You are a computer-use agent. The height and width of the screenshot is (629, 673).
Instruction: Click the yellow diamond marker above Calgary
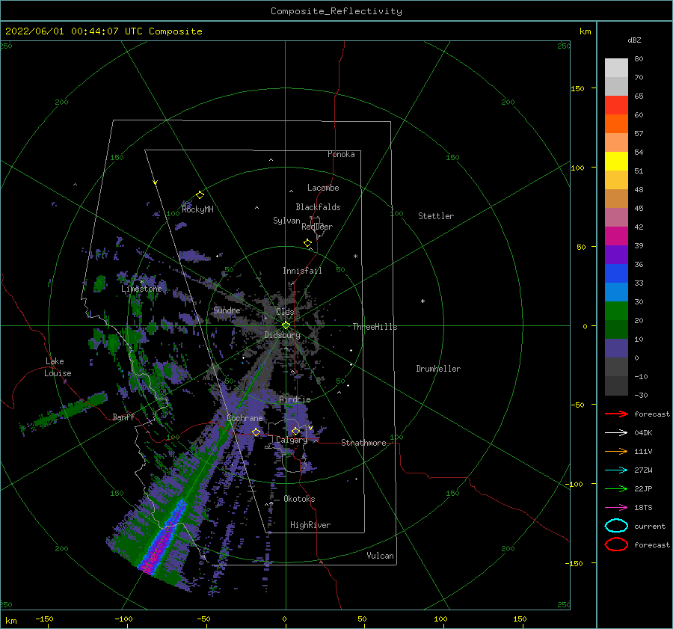[295, 431]
